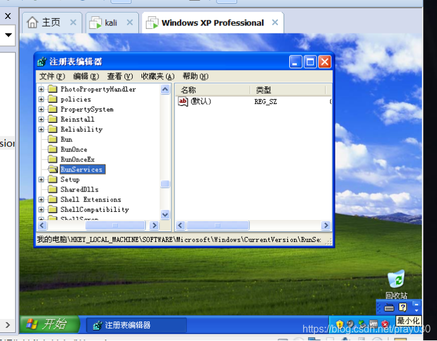Click the value pane horizontal scrollbar thumb
The image size is (437, 341).
(218, 225)
